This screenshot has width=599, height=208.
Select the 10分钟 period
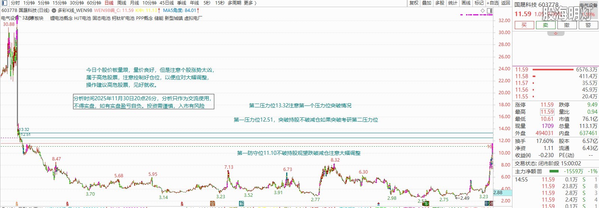149,3
